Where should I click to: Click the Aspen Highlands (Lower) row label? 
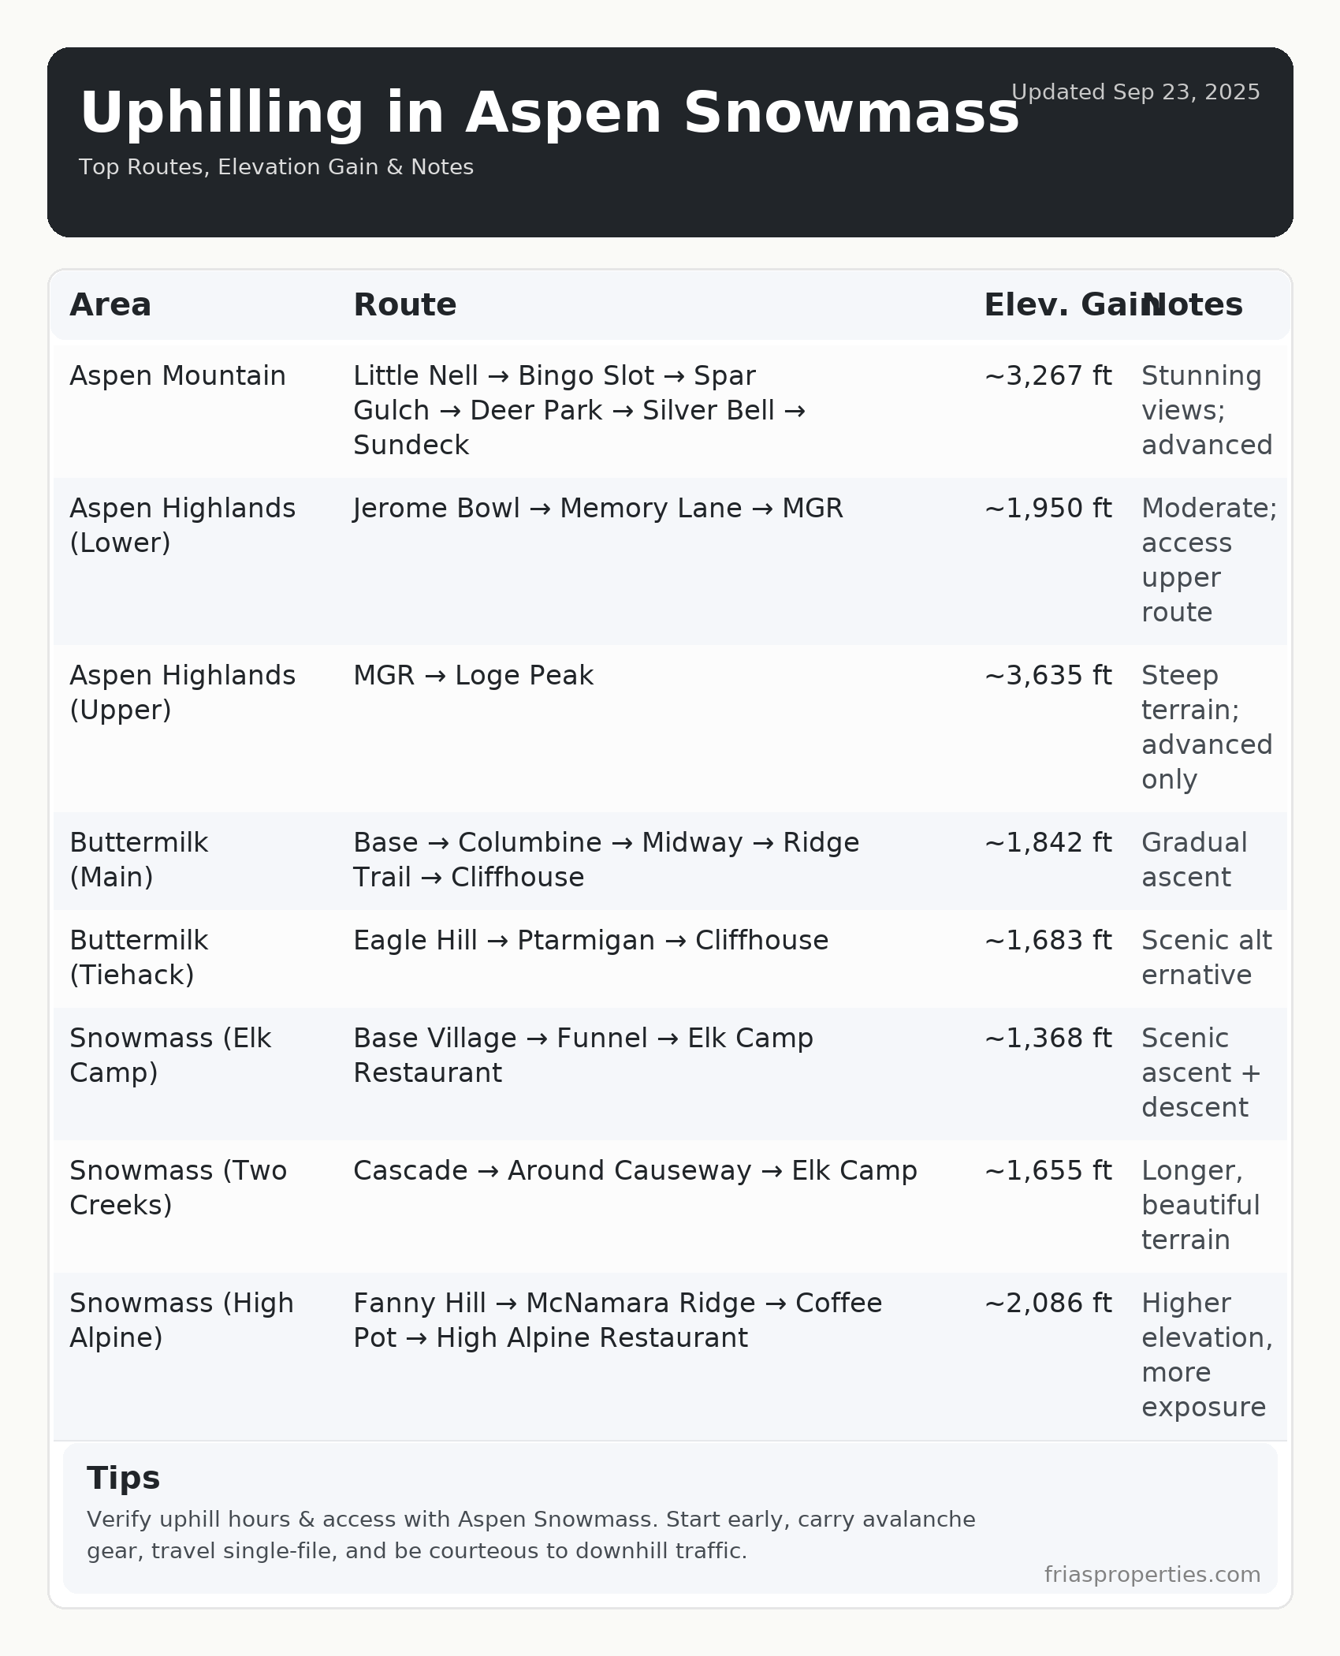tap(182, 525)
